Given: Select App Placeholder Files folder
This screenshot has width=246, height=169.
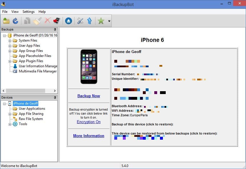Looking at the screenshot, I should point(35,56).
